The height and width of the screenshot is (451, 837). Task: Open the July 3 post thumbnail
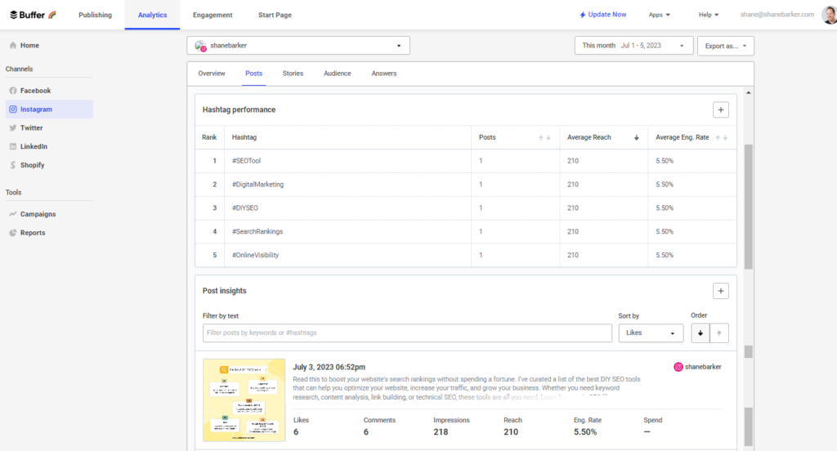pos(244,400)
